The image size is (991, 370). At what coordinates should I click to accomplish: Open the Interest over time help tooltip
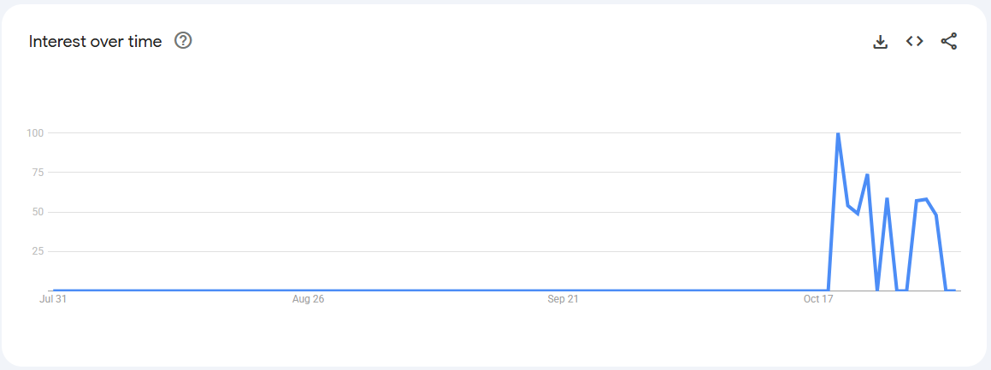[x=183, y=40]
